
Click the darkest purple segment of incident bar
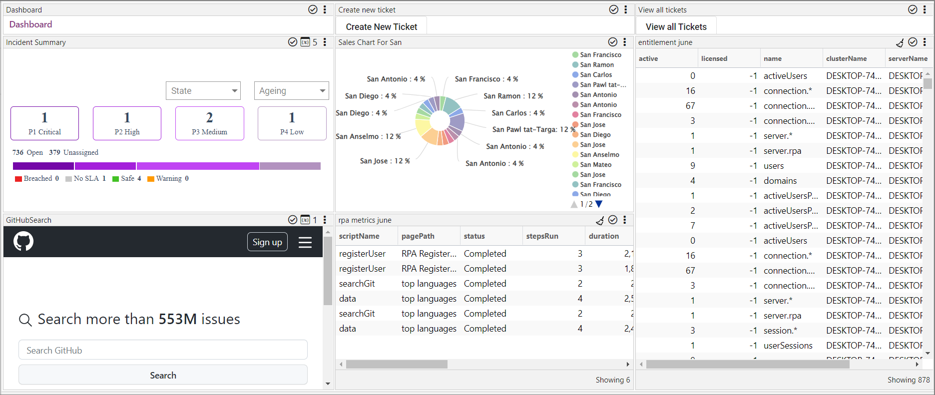[43, 166]
